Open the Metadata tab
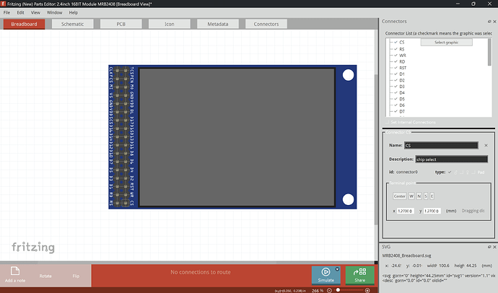Screen dimensions: 498x293 [x=217, y=24]
